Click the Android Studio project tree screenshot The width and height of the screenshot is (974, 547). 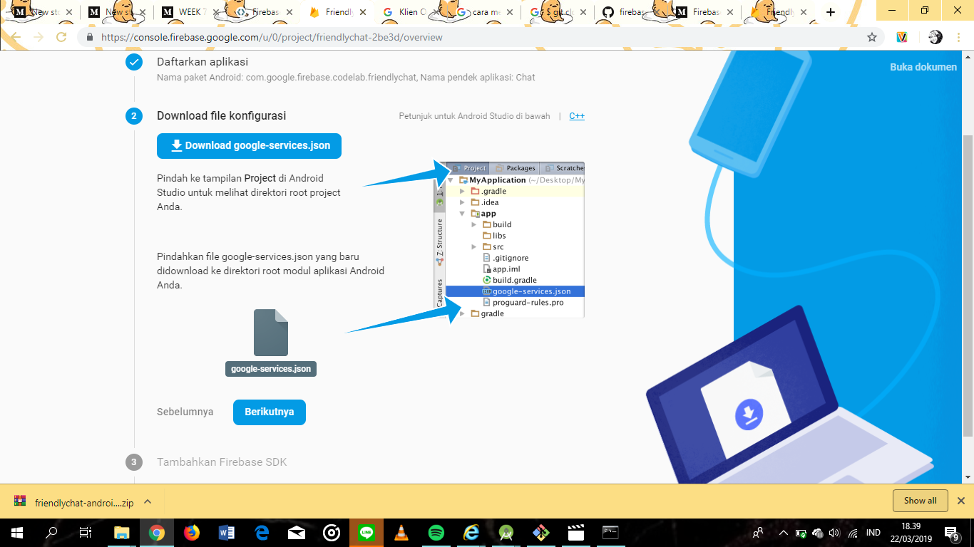[509, 239]
